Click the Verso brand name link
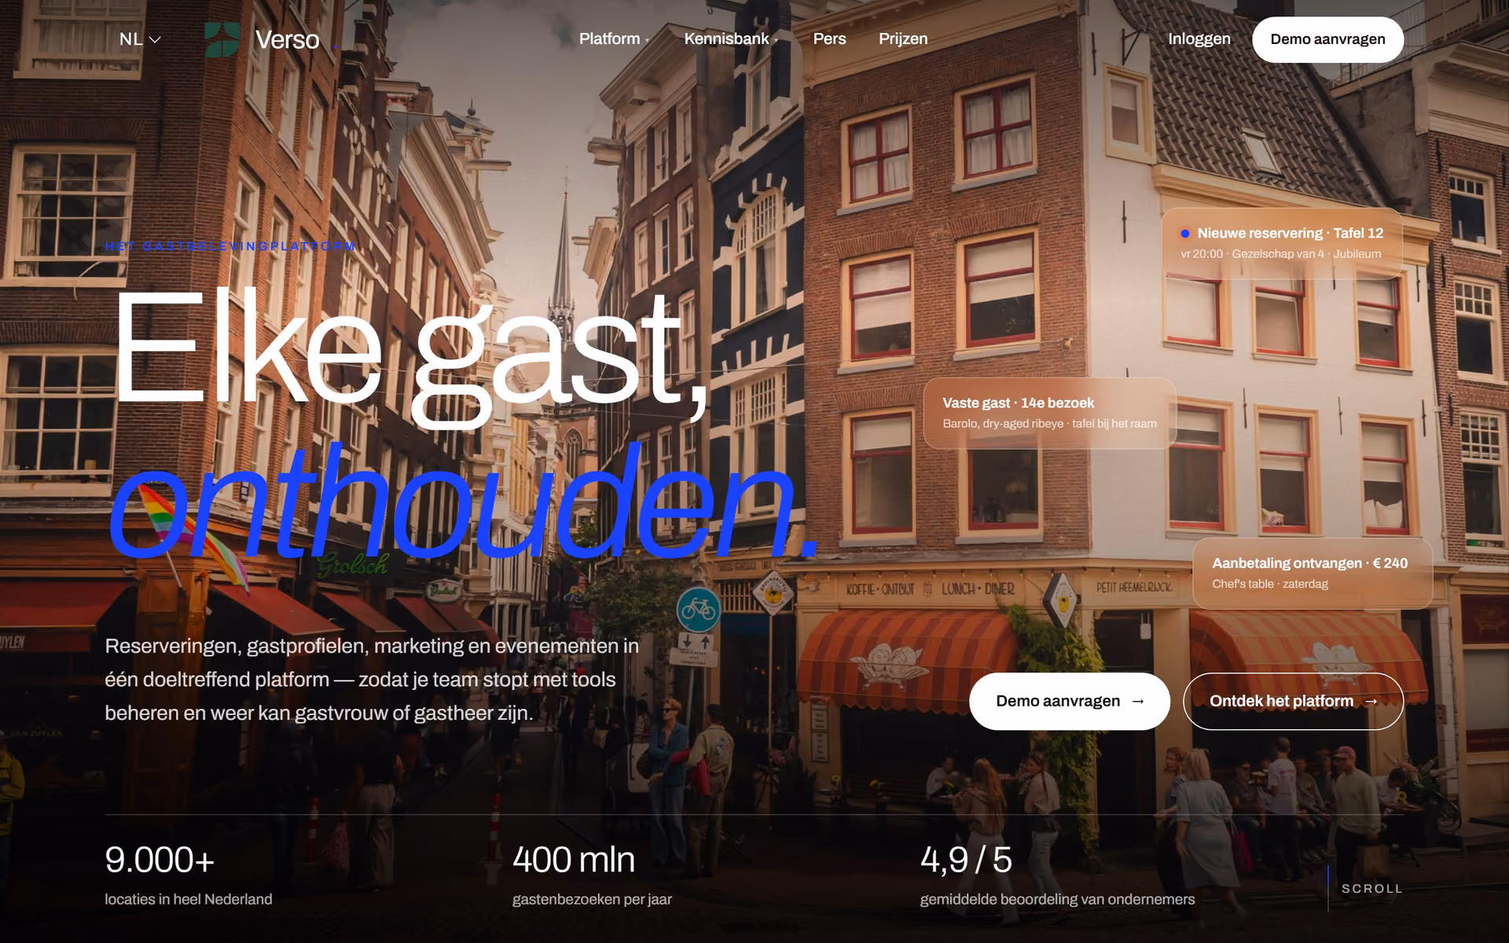1509x943 pixels. tap(287, 39)
